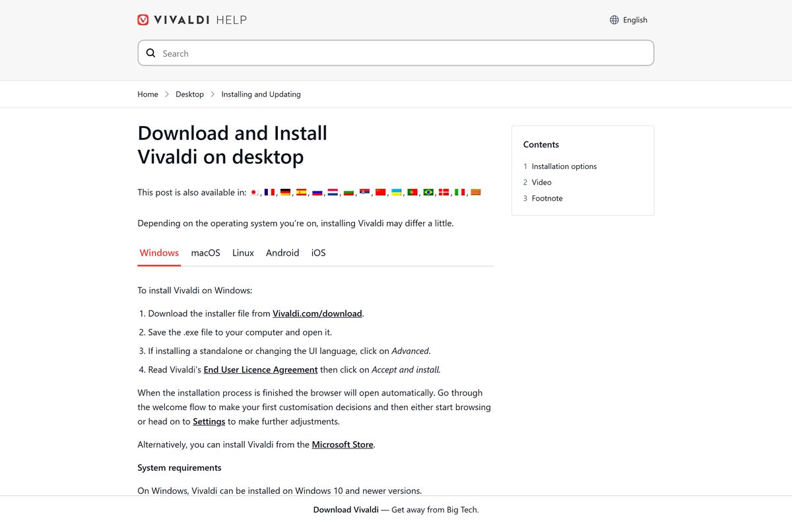Click the System requirements heading
This screenshot has height=523, width=792.
[180, 468]
